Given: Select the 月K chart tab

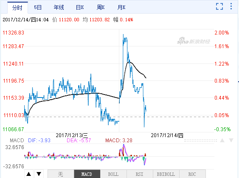Looking at the screenshot, I should pos(121,7).
